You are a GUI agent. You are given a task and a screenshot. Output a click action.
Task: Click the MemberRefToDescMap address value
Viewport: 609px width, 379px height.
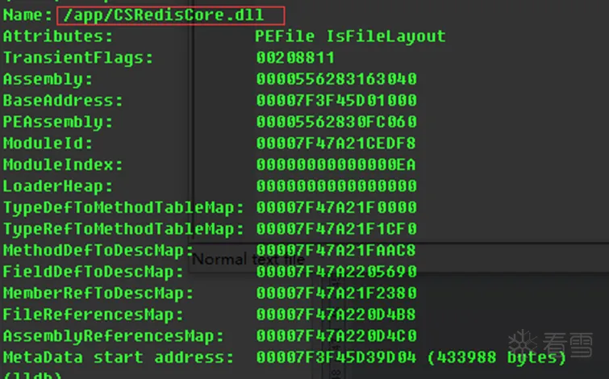click(x=336, y=293)
